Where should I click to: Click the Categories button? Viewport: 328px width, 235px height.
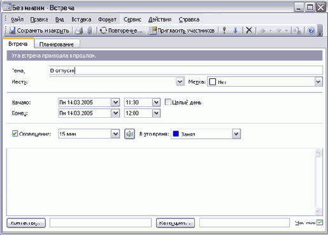[175, 223]
